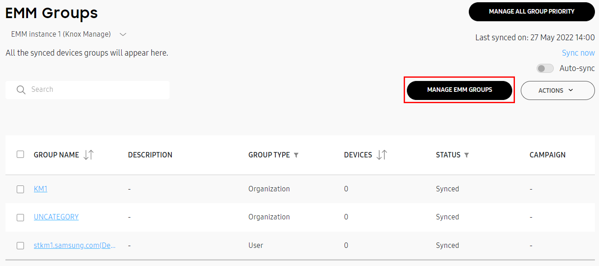Sort by Group Name arrows icon
599x266 pixels.
pyautogui.click(x=89, y=155)
